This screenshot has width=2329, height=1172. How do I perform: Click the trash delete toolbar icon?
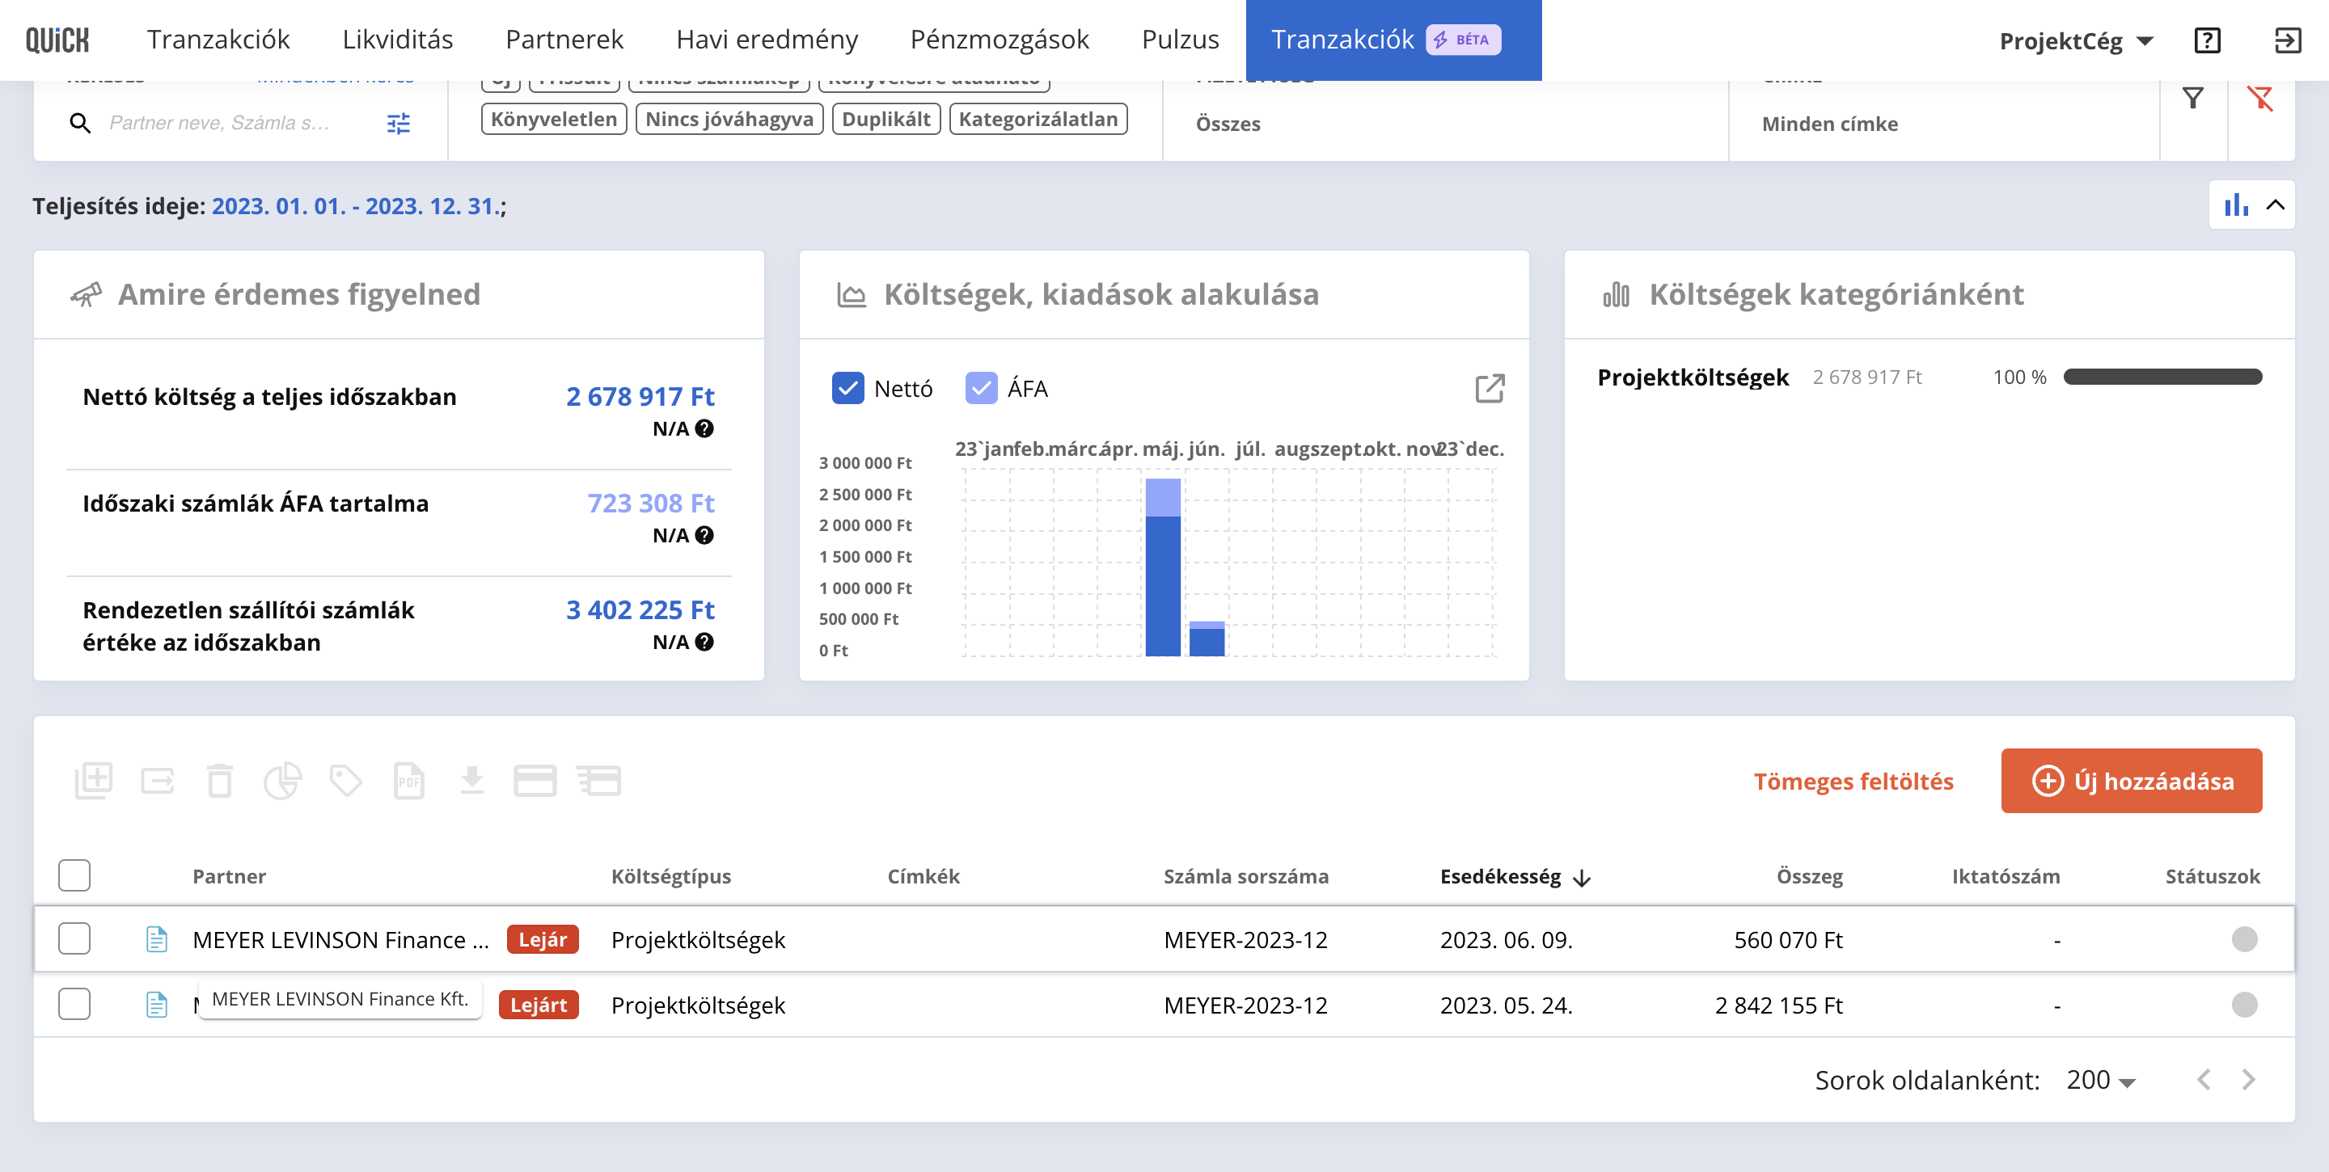[x=220, y=781]
